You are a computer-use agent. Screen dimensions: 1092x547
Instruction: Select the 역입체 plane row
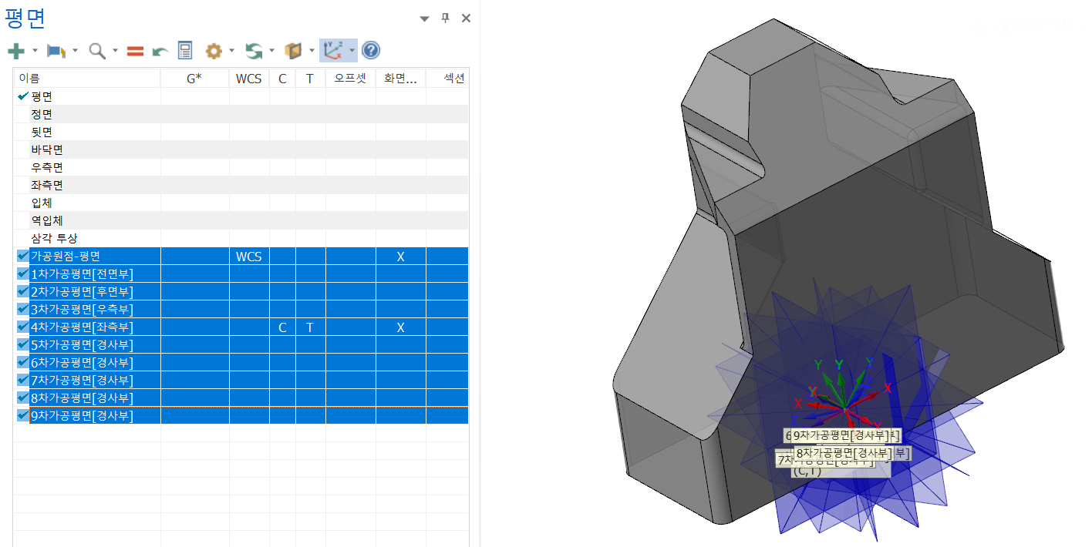click(241, 220)
